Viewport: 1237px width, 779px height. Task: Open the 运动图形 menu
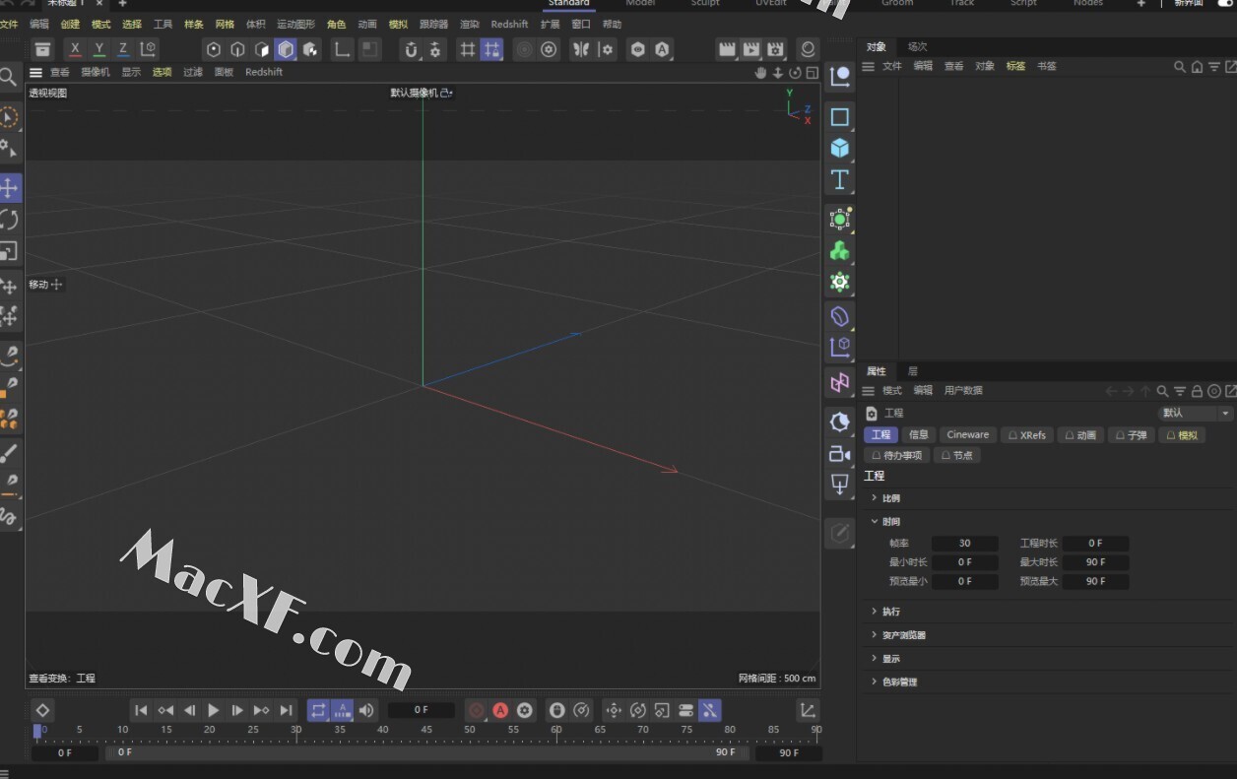click(295, 24)
